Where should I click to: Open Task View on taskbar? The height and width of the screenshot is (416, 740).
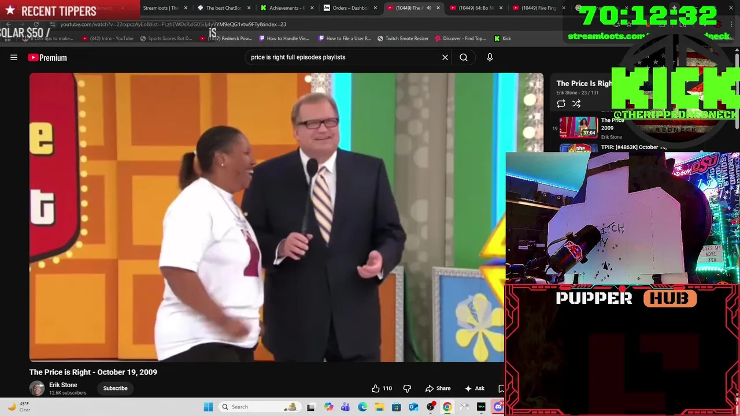311,407
